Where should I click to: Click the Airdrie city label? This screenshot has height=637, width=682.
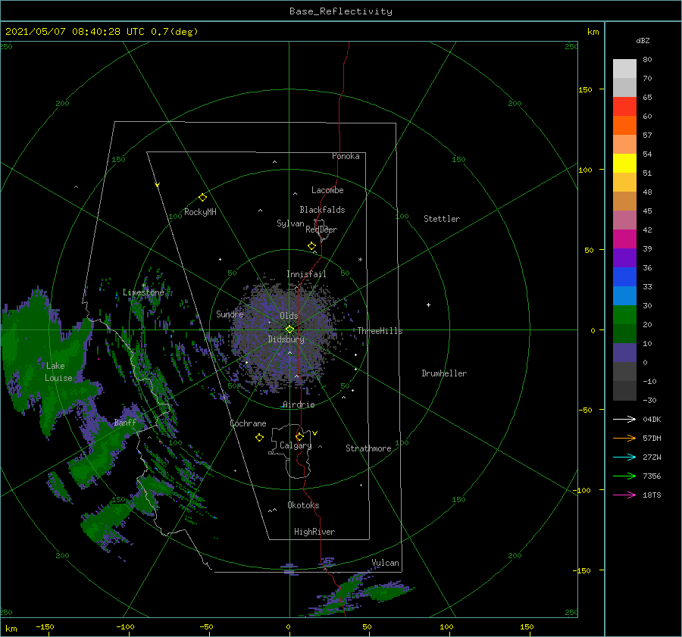pos(299,404)
